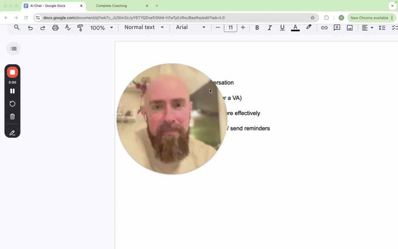Open the extensions puzzle icon

point(326,18)
